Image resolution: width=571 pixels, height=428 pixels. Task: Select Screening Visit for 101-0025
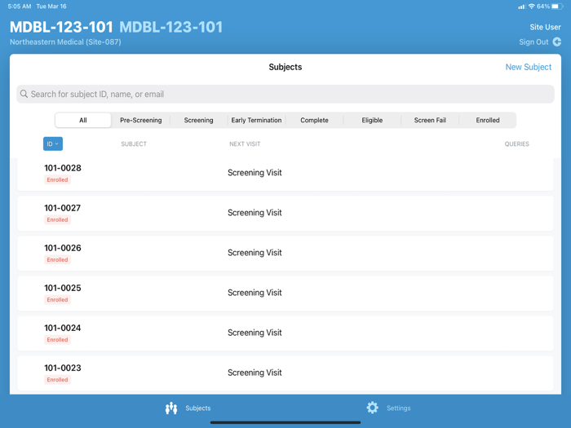point(255,293)
